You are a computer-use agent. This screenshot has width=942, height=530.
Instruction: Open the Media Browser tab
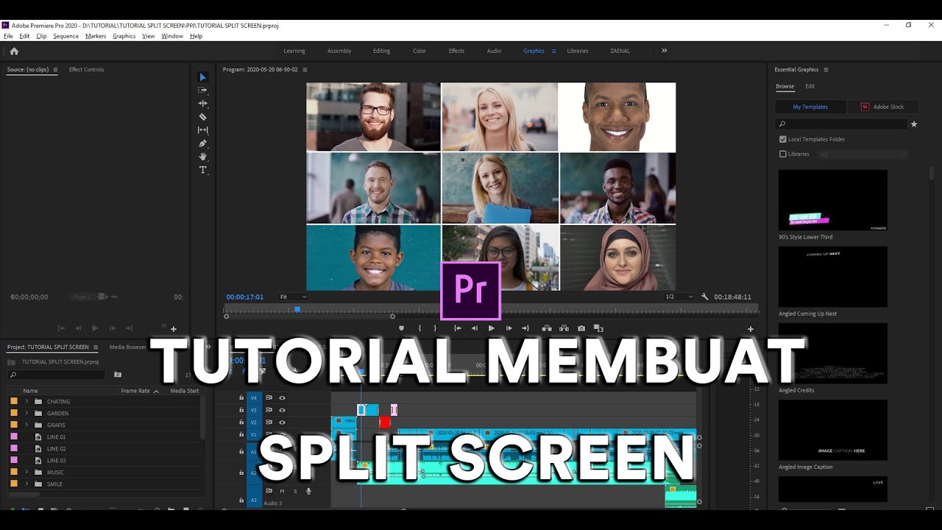tap(128, 347)
